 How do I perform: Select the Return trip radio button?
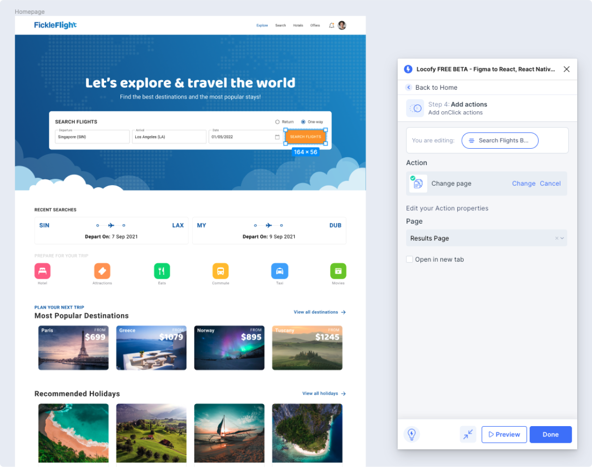click(x=278, y=122)
